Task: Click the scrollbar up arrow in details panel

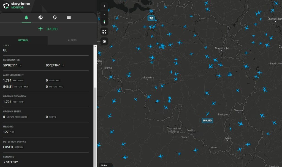Action: click(x=95, y=46)
